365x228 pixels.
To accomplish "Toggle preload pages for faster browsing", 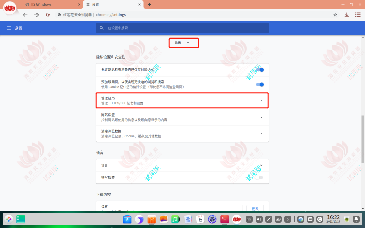I will [260, 84].
